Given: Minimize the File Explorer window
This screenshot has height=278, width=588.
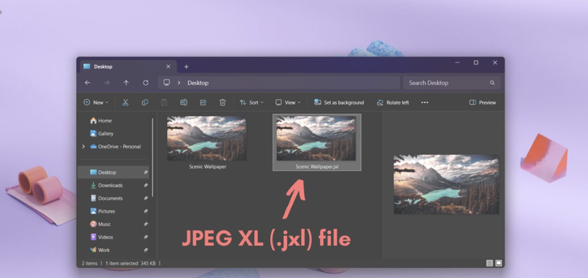Looking at the screenshot, I should tap(457, 62).
